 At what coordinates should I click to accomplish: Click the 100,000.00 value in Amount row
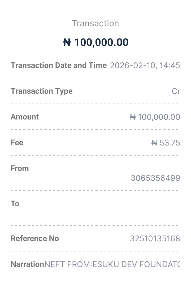pyautogui.click(x=159, y=117)
